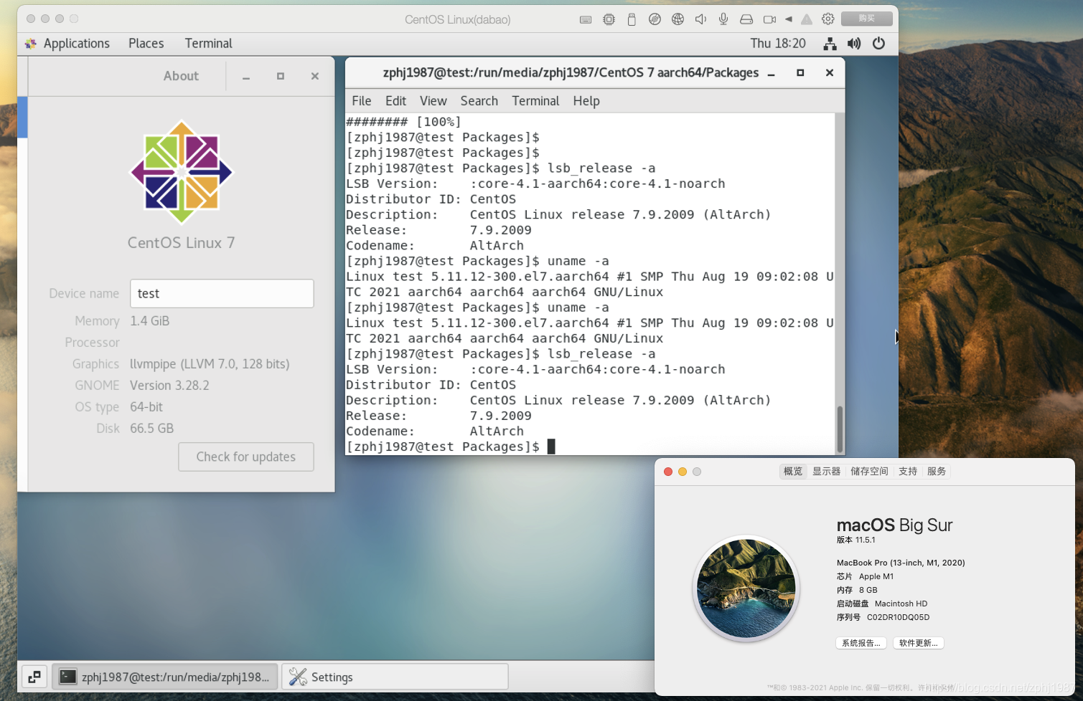
Task: Open the network globe icon
Action: pos(678,19)
